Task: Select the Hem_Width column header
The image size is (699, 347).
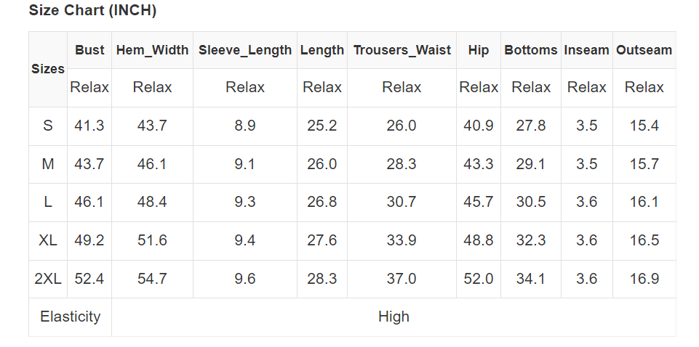Action: [152, 50]
